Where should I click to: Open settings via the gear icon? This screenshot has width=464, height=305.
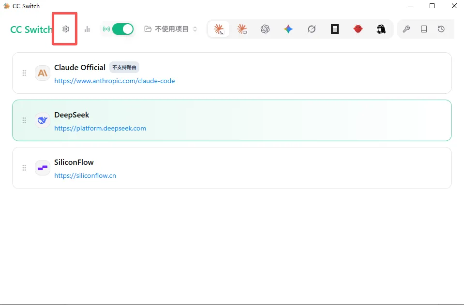pyautogui.click(x=66, y=29)
